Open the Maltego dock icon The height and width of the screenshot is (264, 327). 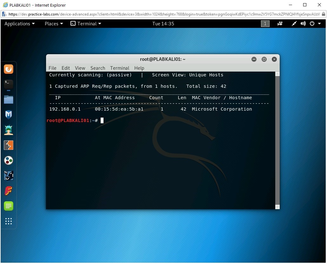(9, 160)
